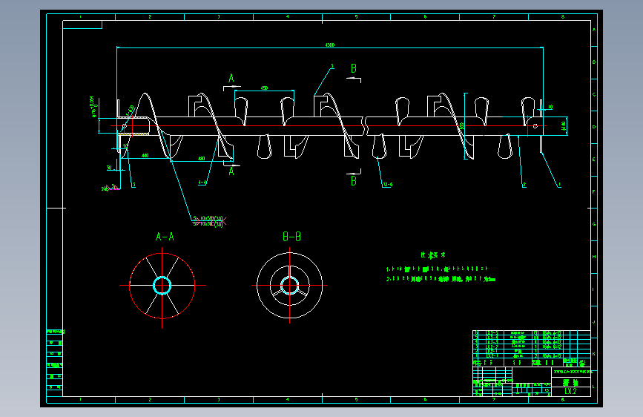Screen dimensions: 643x417
Task: Select the 10x50(30) weld symbol annotation
Action: (209, 221)
